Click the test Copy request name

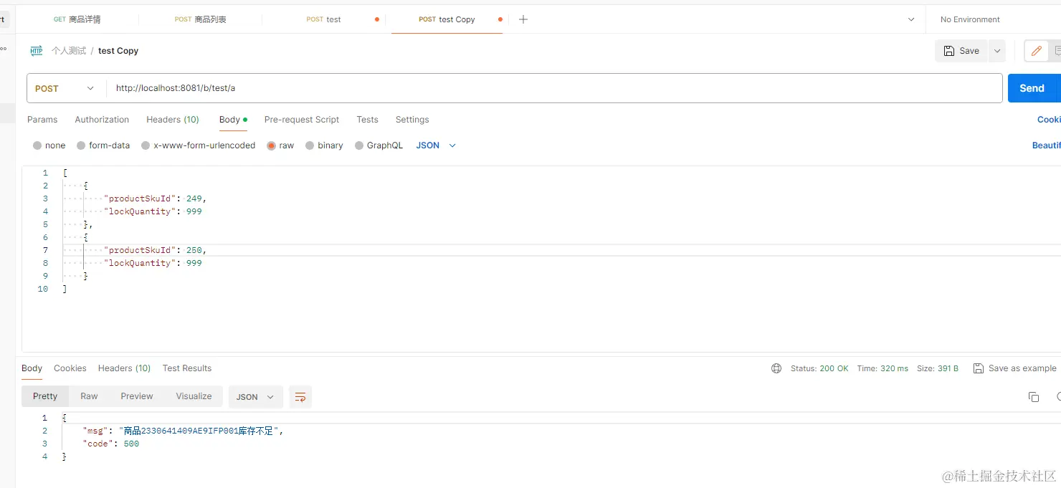coord(118,51)
